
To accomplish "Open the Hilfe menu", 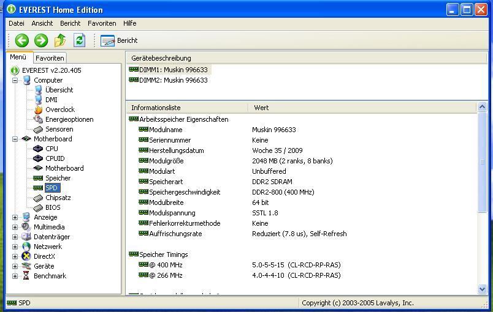I will (x=129, y=23).
